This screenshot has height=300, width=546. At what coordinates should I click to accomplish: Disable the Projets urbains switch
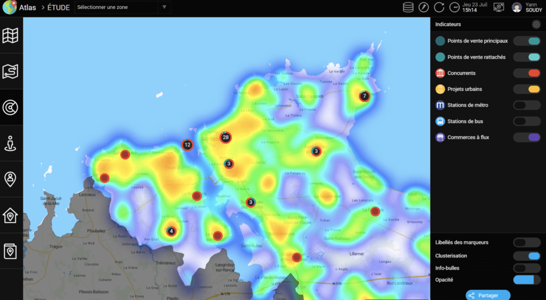527,89
